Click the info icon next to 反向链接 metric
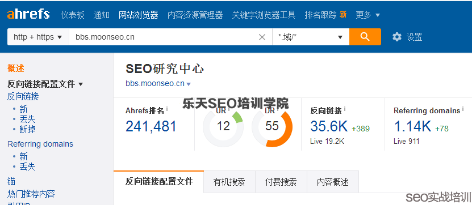Viewport: 472px width, 205px height. (x=345, y=109)
